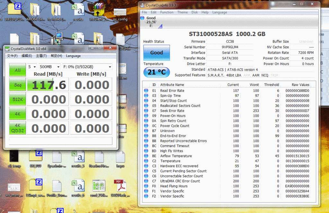This screenshot has height=213, width=329.
Task: Click the 21 °C temperature box
Action: [x=156, y=72]
